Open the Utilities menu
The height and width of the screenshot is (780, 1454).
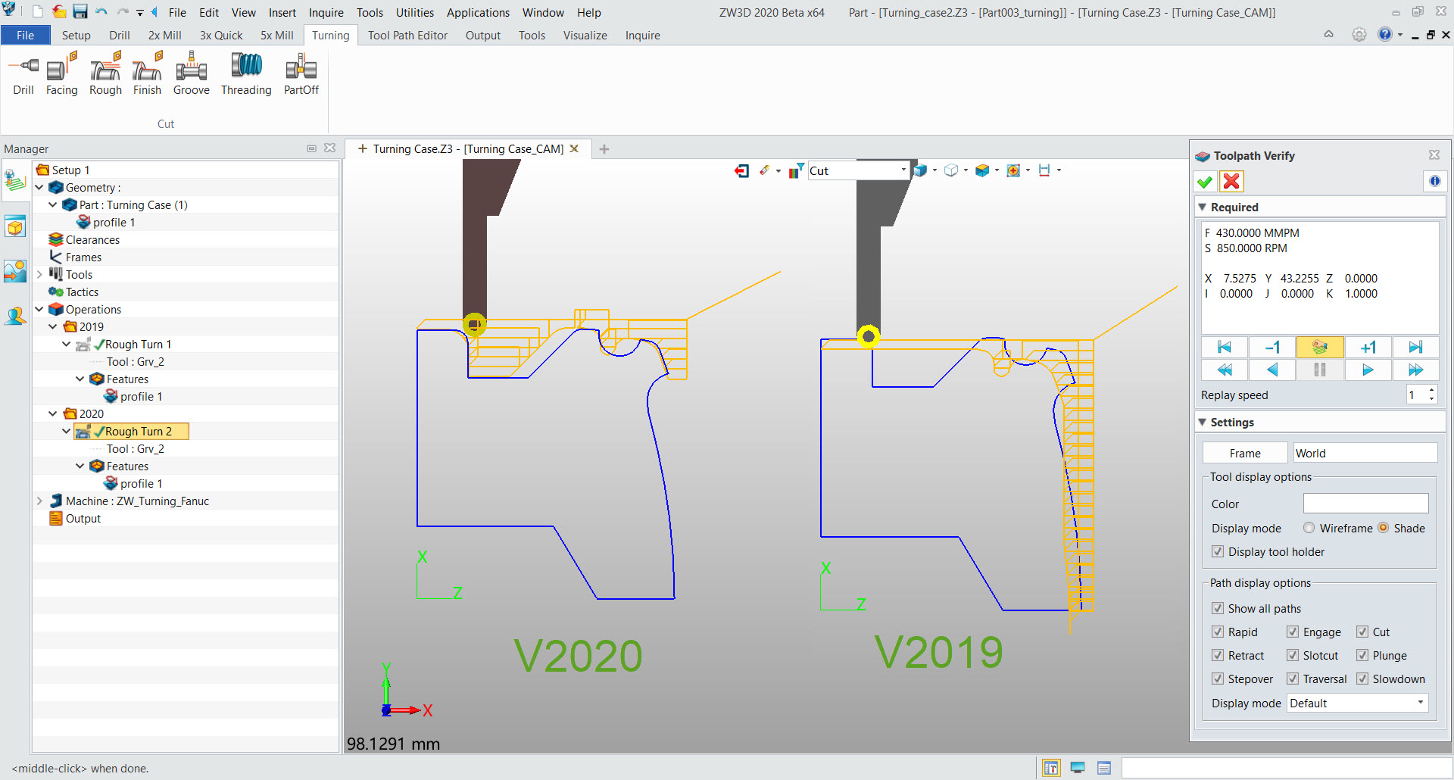[x=414, y=13]
